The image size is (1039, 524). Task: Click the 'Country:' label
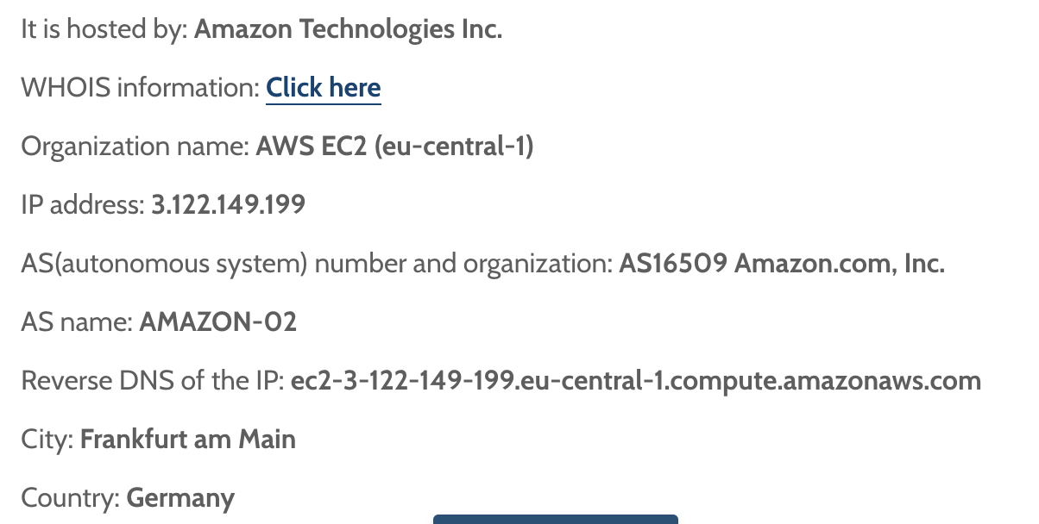(x=71, y=498)
